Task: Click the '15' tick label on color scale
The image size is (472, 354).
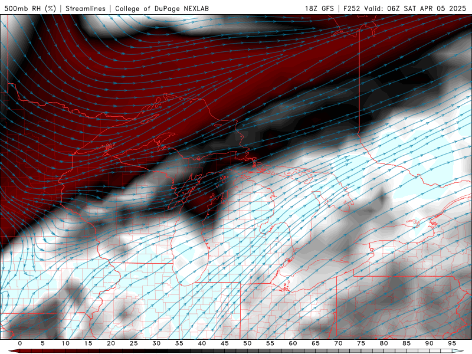Action: point(88,343)
